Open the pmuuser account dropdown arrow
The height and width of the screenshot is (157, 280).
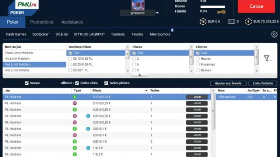(x=157, y=13)
